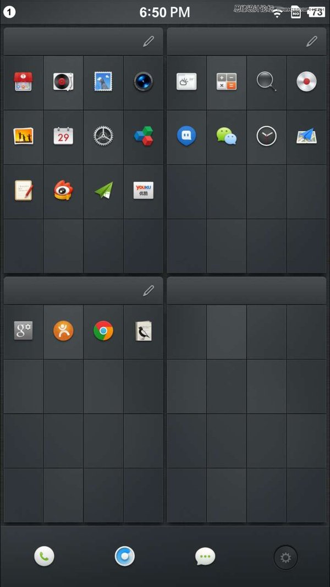The image size is (330, 587).
Task: Open the postage stamp Mail app
Action: coord(103,81)
